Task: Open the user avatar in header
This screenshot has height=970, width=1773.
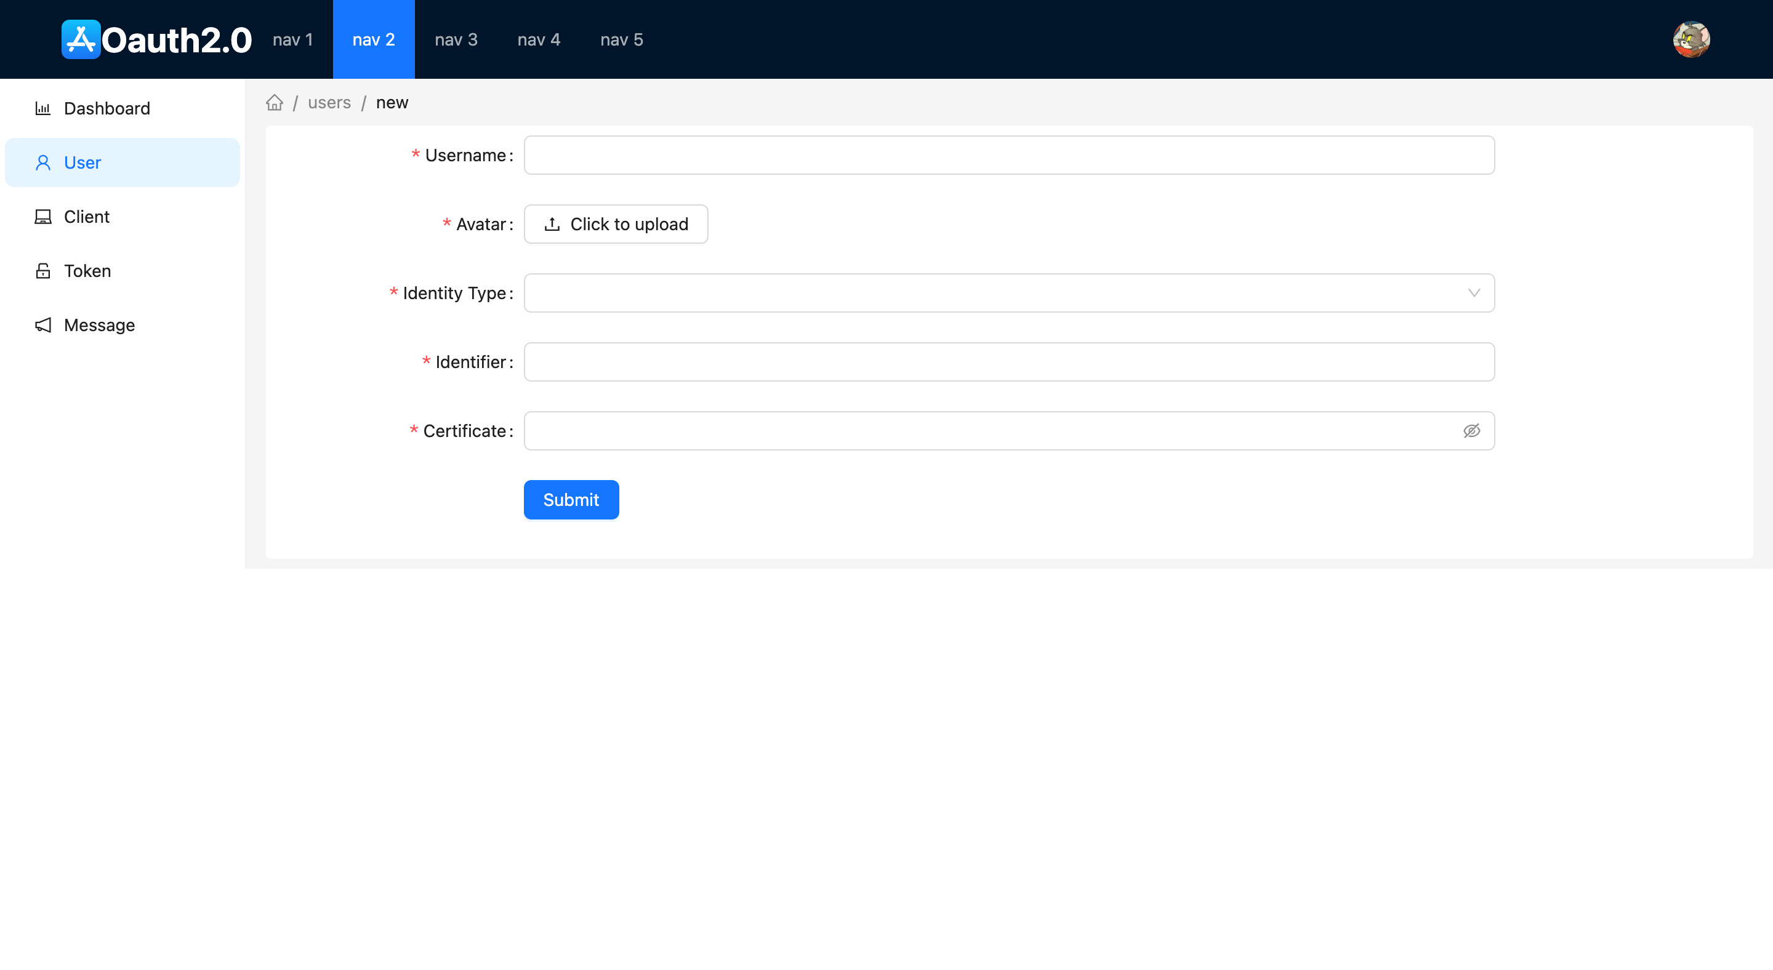Action: (x=1691, y=39)
